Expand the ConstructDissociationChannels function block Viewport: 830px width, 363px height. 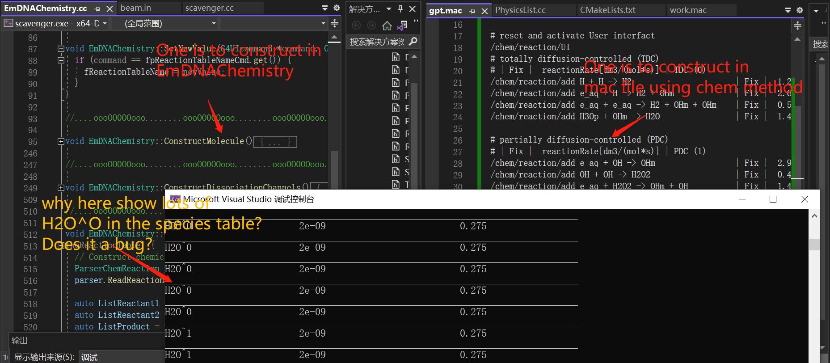tap(61, 188)
